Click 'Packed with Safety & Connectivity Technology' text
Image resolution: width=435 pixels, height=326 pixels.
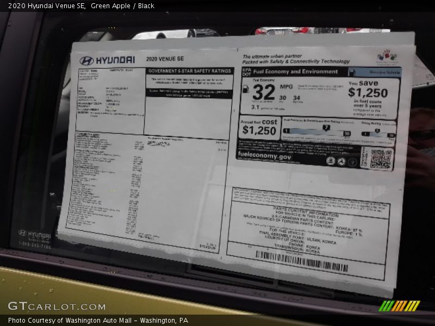point(296,61)
